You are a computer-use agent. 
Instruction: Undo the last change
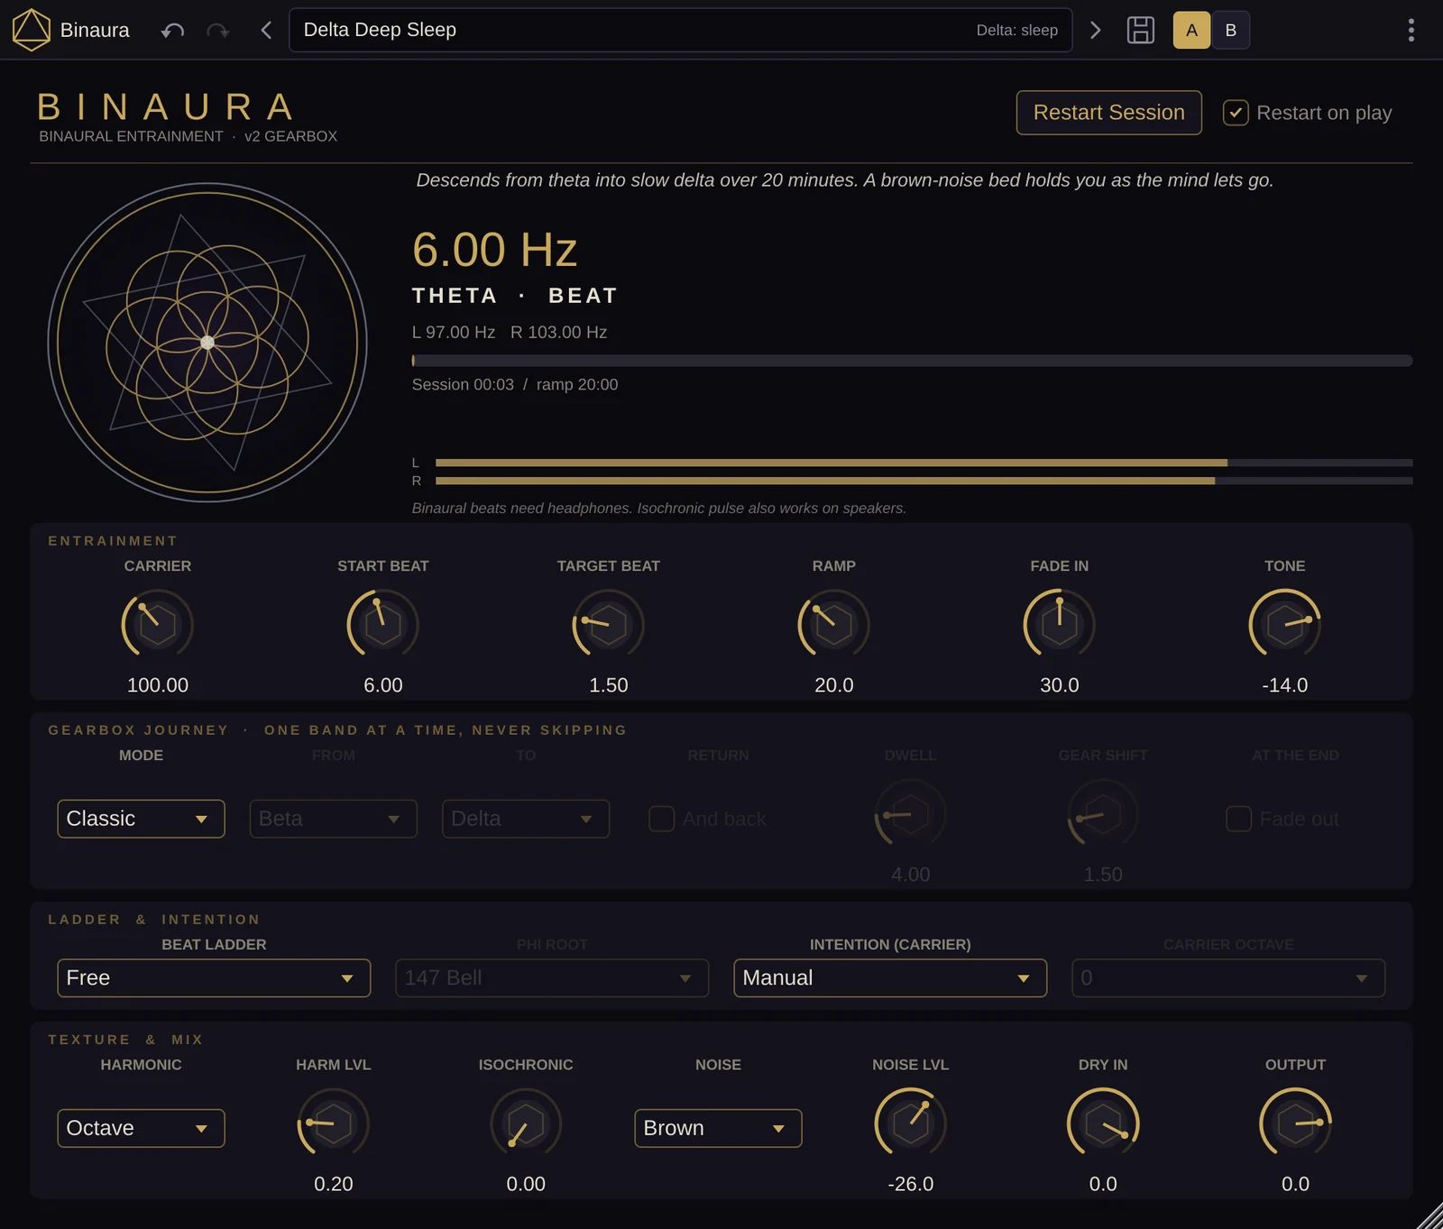pyautogui.click(x=172, y=31)
